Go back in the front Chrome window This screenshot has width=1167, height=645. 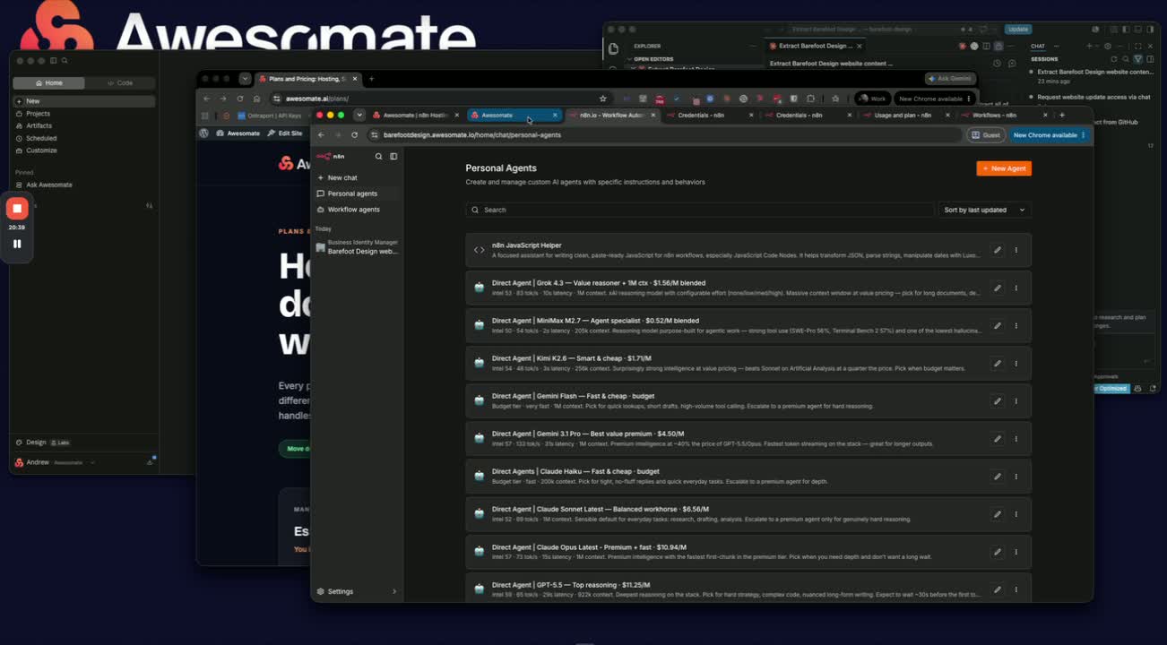(x=321, y=135)
